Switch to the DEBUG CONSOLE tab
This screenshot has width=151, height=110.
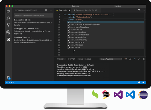click(84, 59)
